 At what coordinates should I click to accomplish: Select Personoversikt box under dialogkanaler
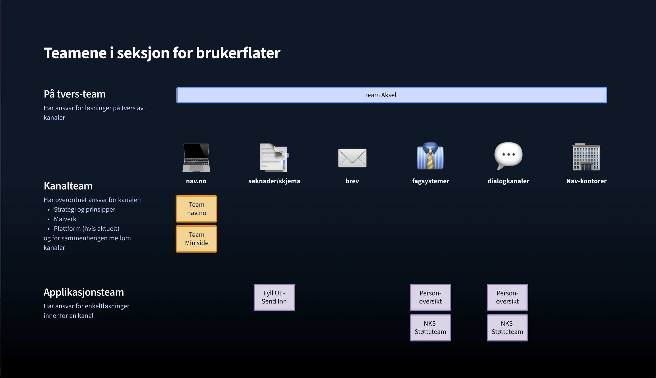pos(507,297)
